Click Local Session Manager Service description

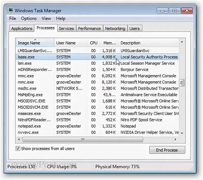coord(148,63)
